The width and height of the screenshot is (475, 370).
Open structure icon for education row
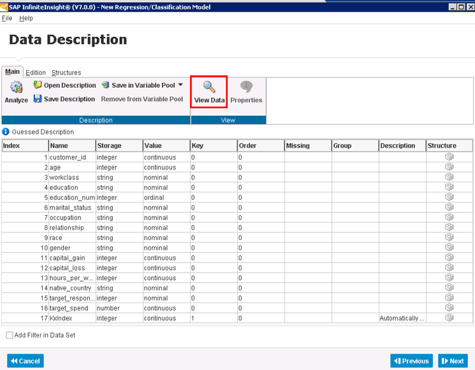pos(449,187)
